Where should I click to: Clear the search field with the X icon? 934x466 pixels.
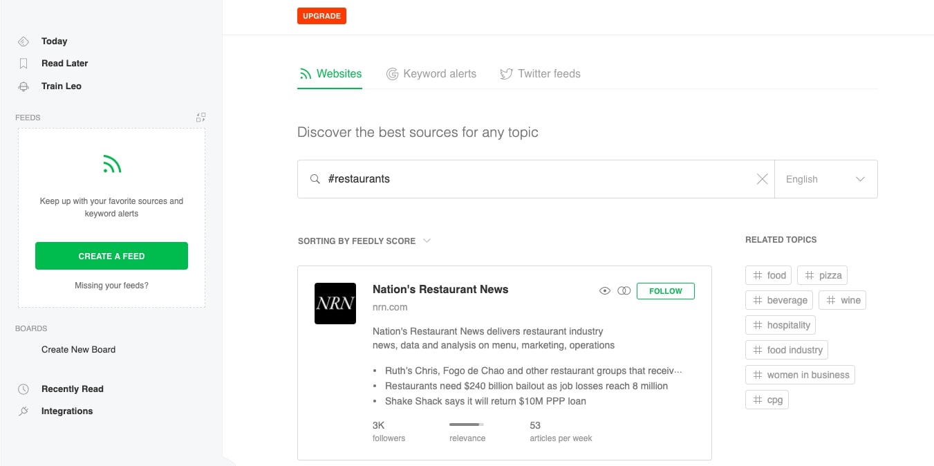click(762, 178)
